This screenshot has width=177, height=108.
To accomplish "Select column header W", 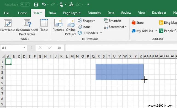I will point(125,56).
